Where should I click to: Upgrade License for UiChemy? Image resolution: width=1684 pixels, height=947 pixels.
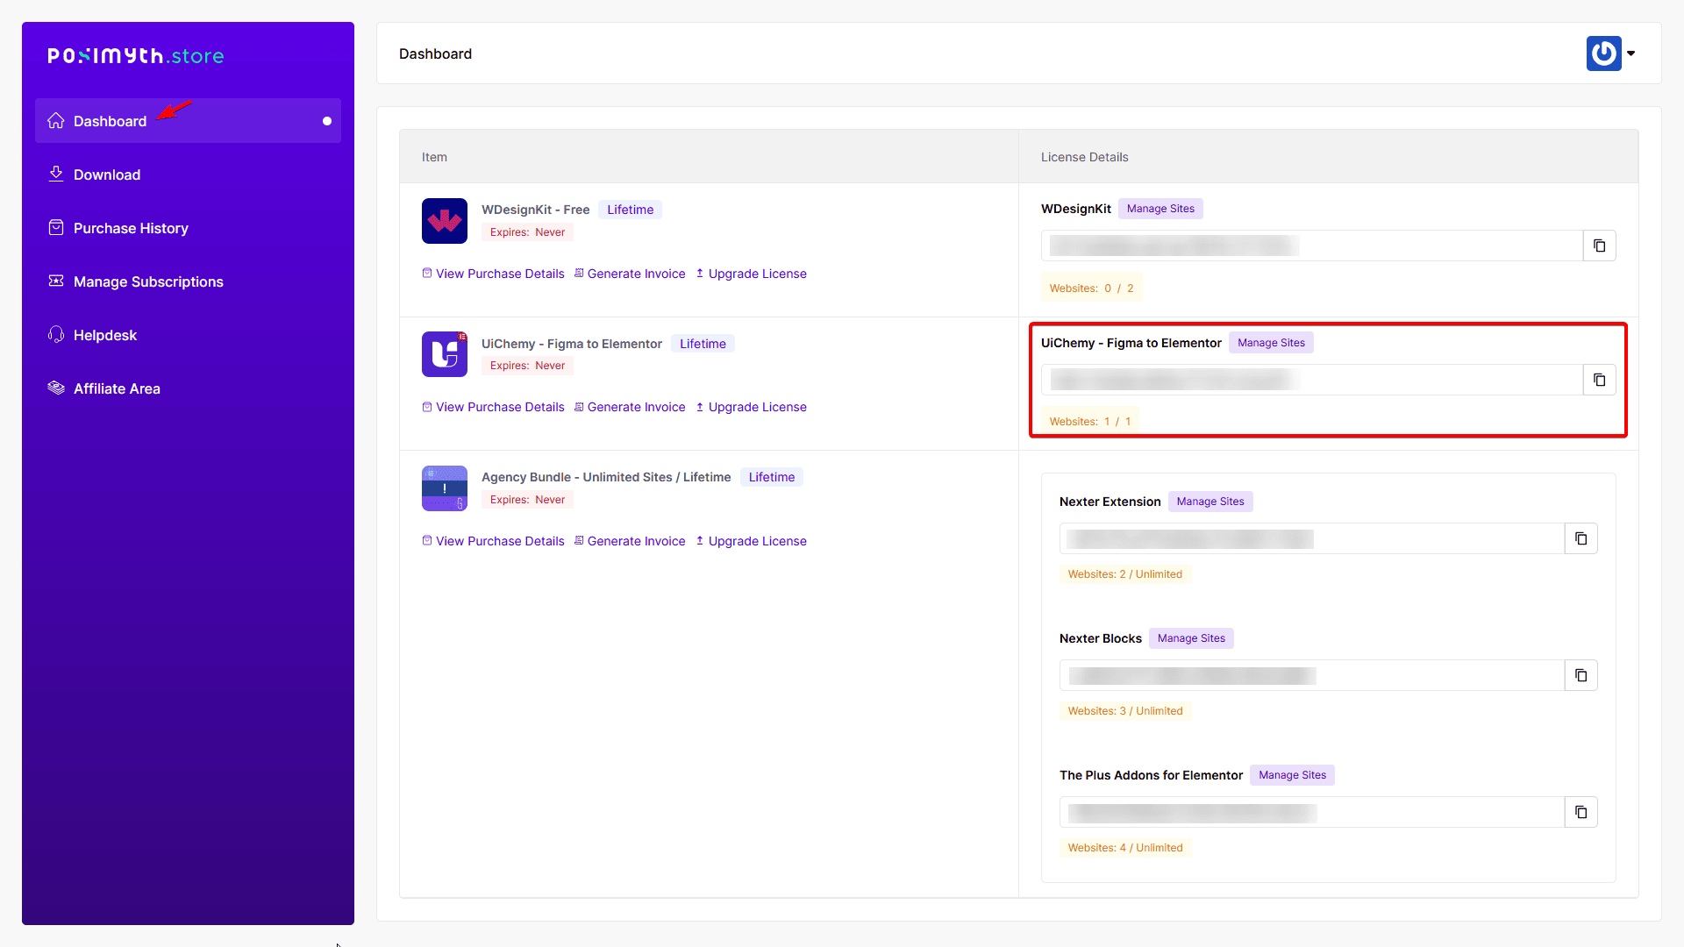(751, 407)
